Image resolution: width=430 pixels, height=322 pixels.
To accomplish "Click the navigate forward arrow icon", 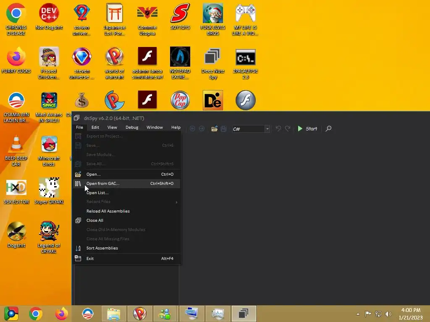I will point(202,129).
